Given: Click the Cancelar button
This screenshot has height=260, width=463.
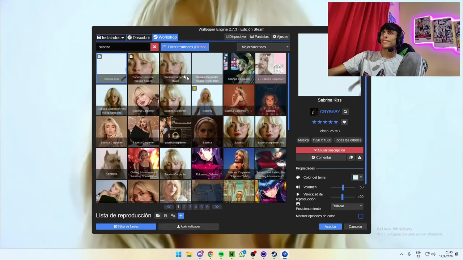Looking at the screenshot, I should 355,226.
